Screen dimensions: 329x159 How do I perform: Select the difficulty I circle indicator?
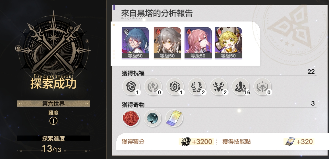pos(53,121)
